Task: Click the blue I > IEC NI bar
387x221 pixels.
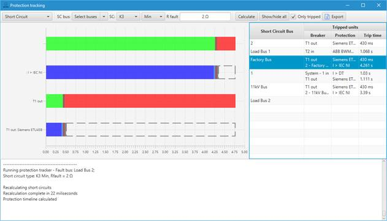Action: [130, 72]
